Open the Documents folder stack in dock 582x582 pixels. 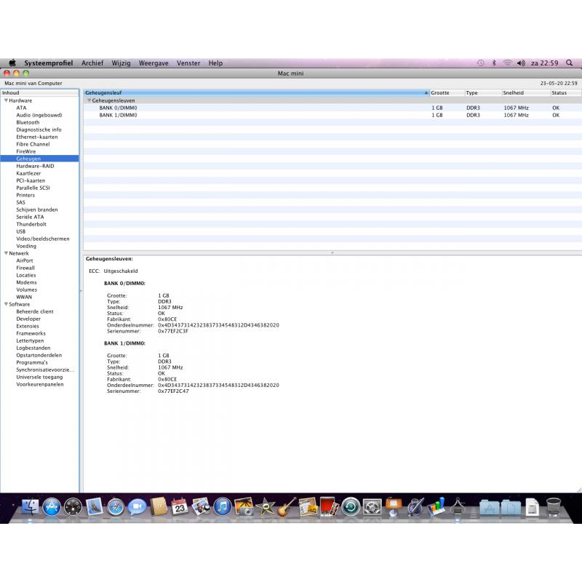click(x=511, y=507)
